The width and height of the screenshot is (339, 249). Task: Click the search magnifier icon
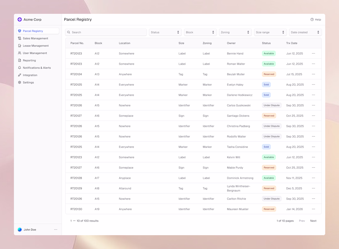68,32
